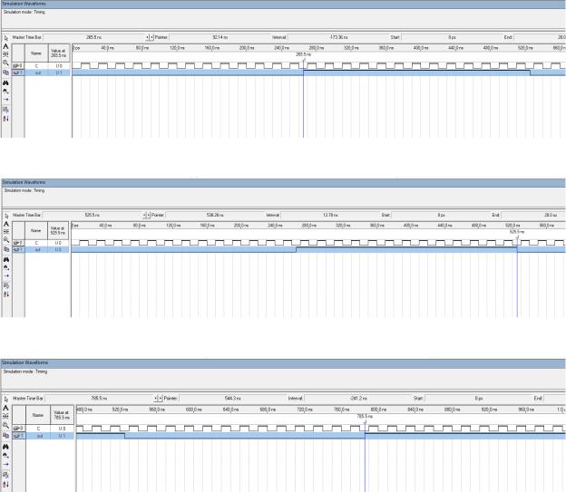Select signal C row in the top waveform
This screenshot has height=492, width=566.
41,66
